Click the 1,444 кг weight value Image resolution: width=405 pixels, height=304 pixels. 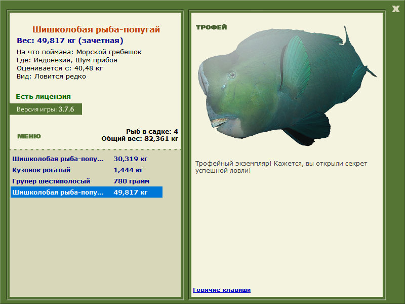[128, 170]
